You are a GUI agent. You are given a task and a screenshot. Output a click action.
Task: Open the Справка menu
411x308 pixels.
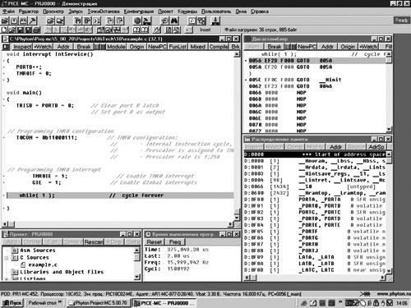pyautogui.click(x=260, y=11)
